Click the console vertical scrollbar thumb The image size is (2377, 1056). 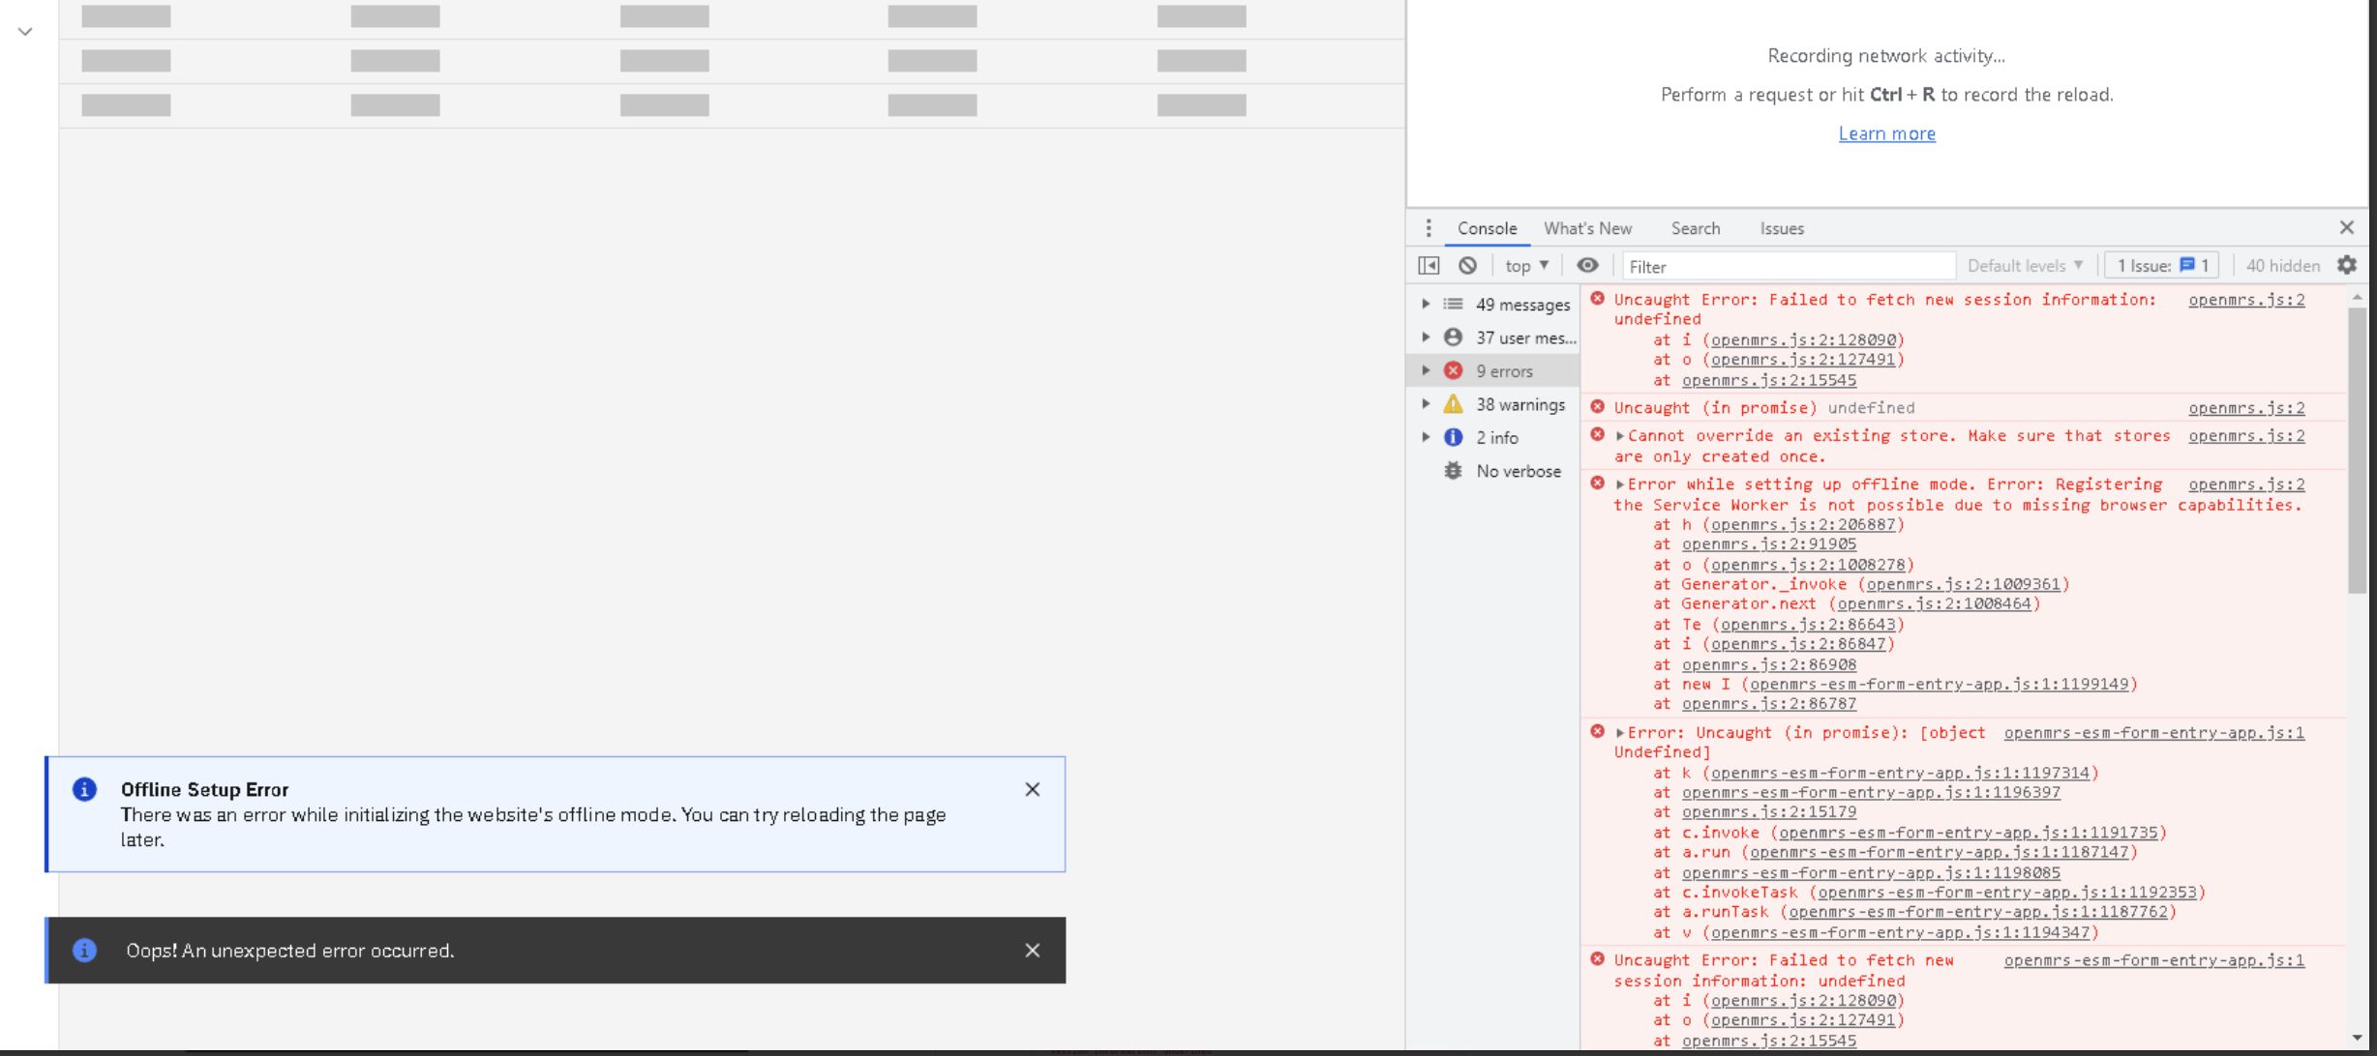point(2357,450)
